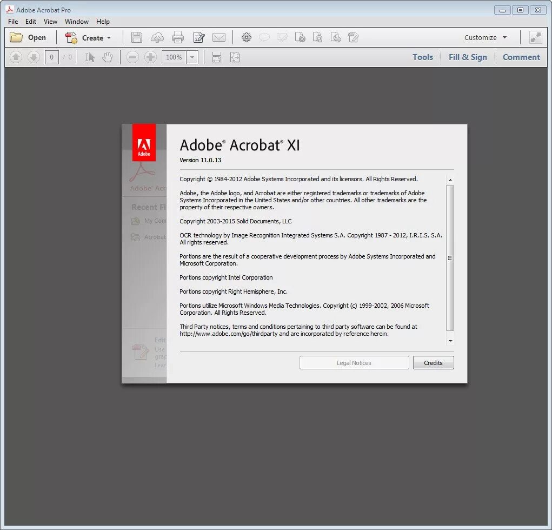Open the Help menu
Screen dimensions: 552x530
(x=103, y=22)
